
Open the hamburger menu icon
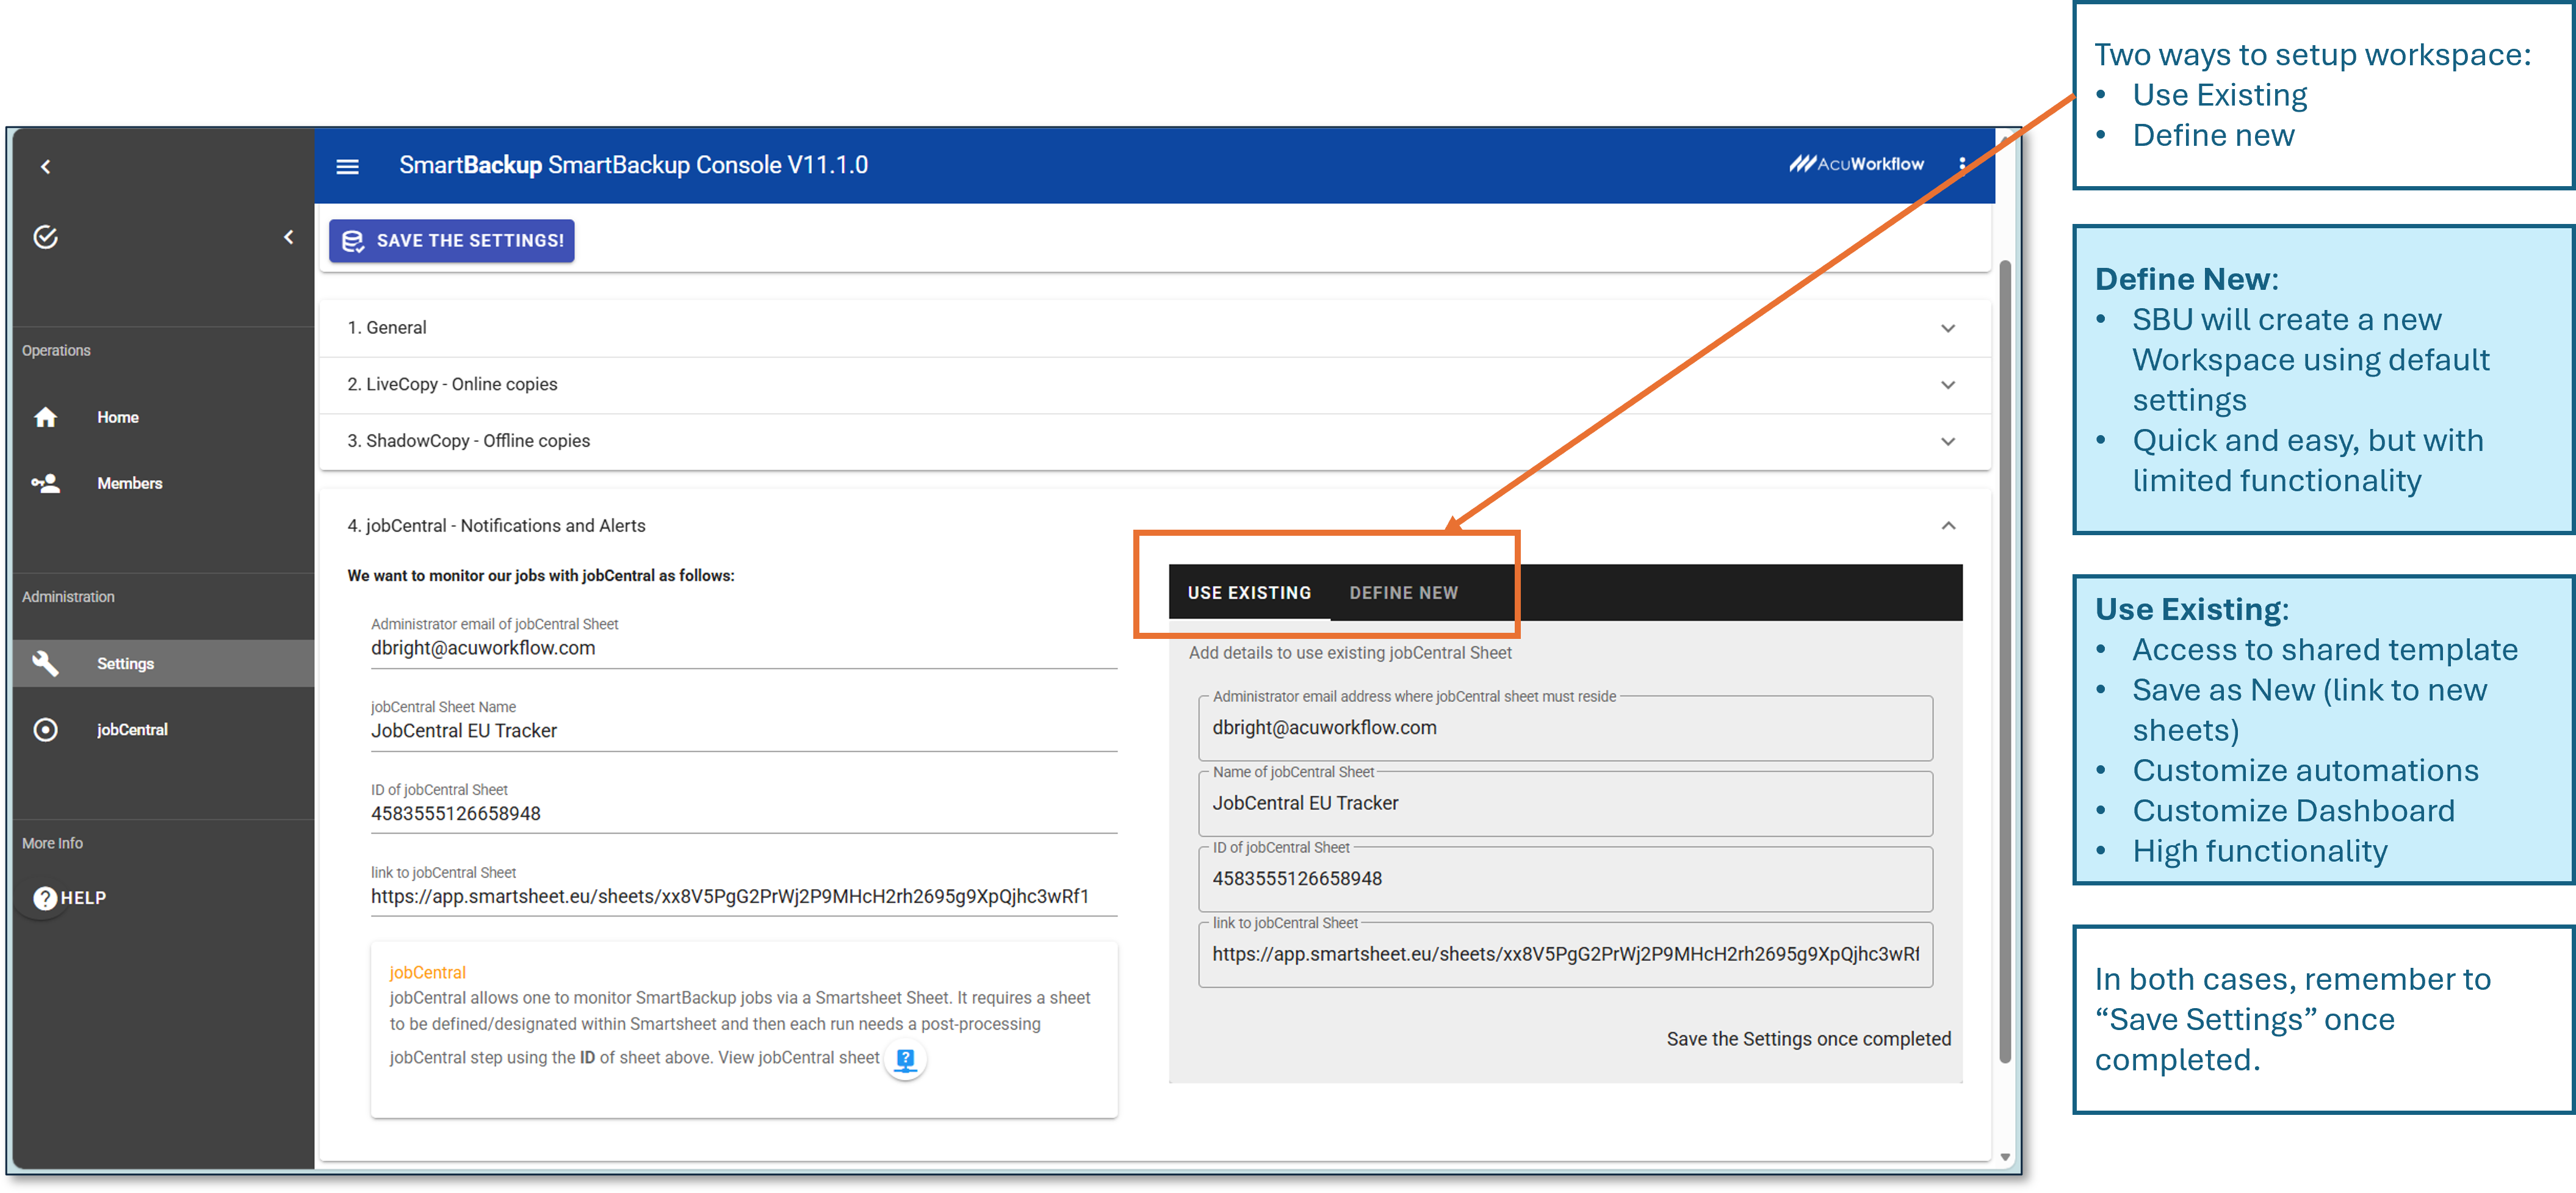point(347,166)
